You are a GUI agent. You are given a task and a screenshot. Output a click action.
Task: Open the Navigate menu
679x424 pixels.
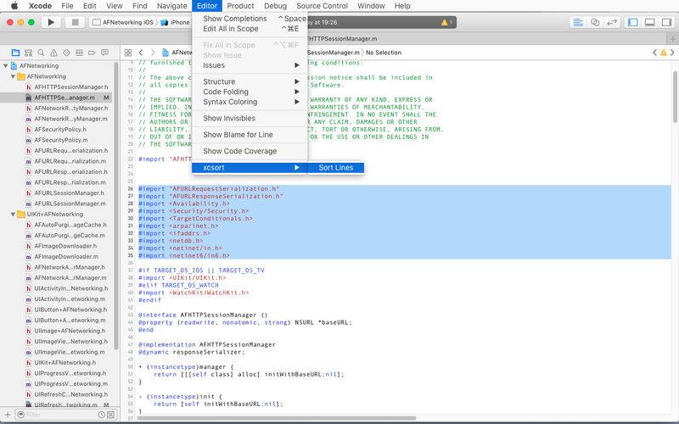click(x=172, y=6)
